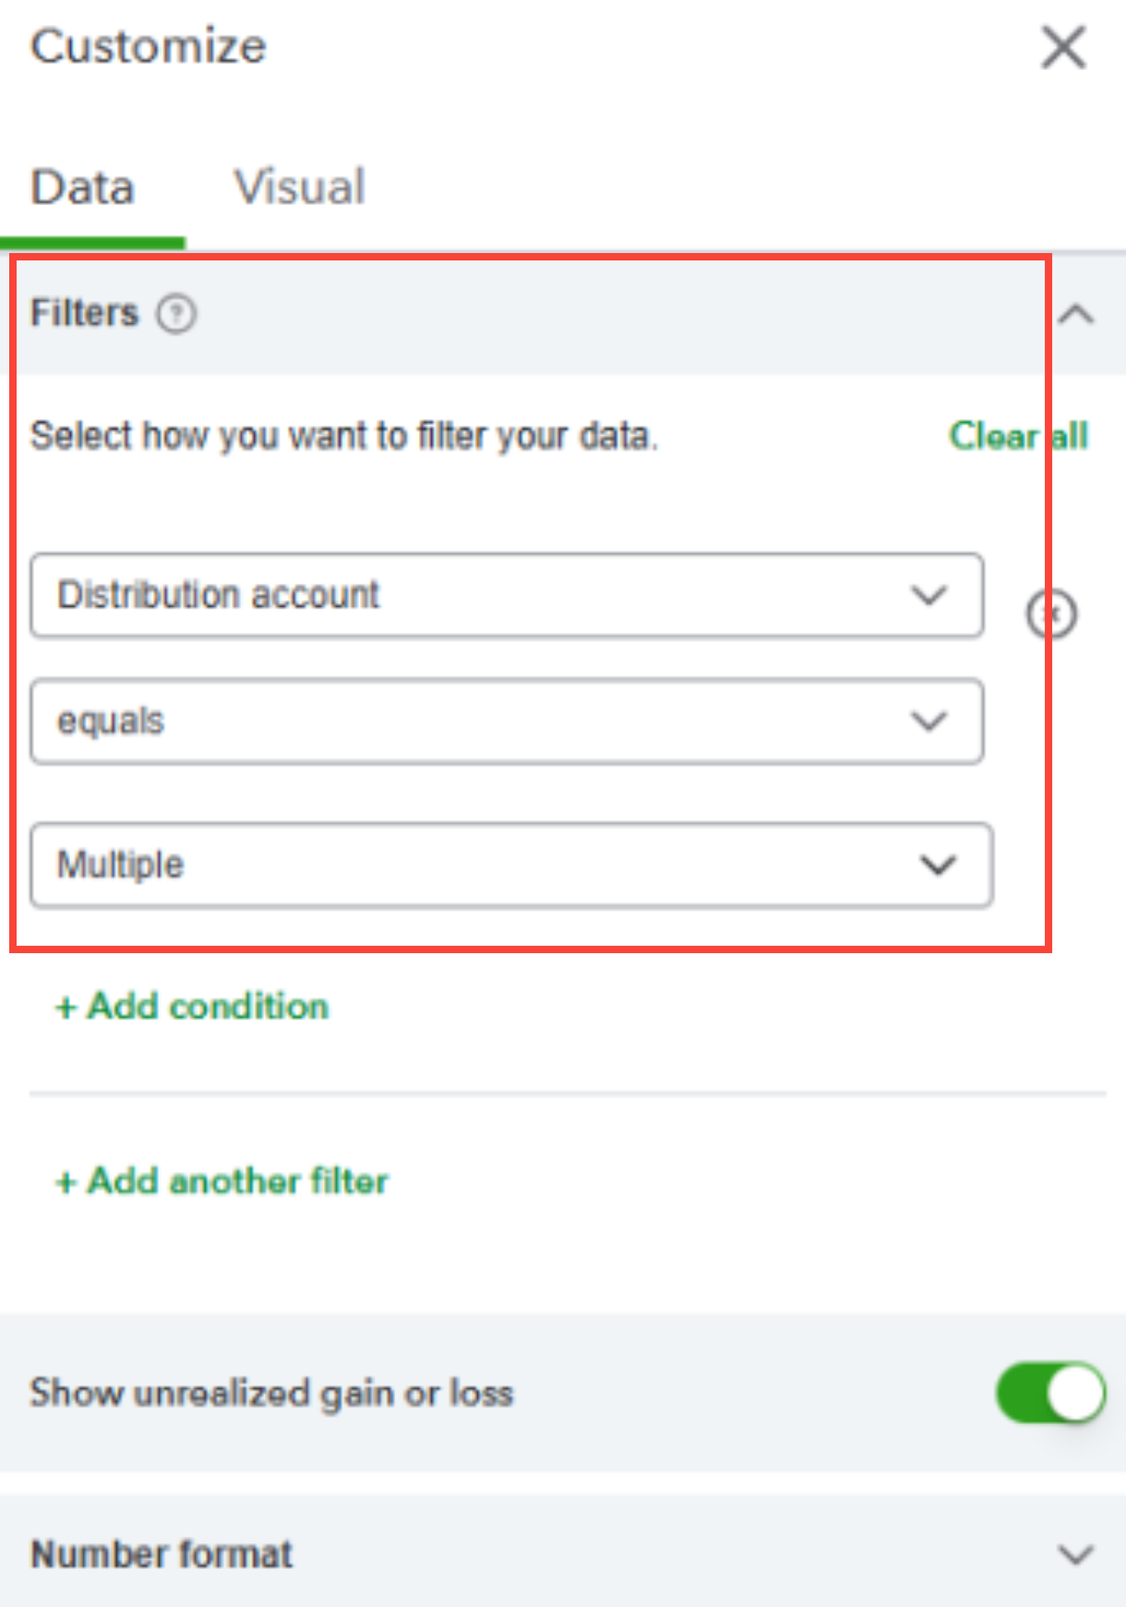Remove the Distribution account filter with circled X
Screen dimensions: 1126x1607
click(1052, 614)
